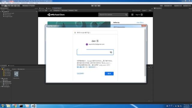The image size is (192, 108).
Task: Click the Feedback button
Action: coord(71,10)
